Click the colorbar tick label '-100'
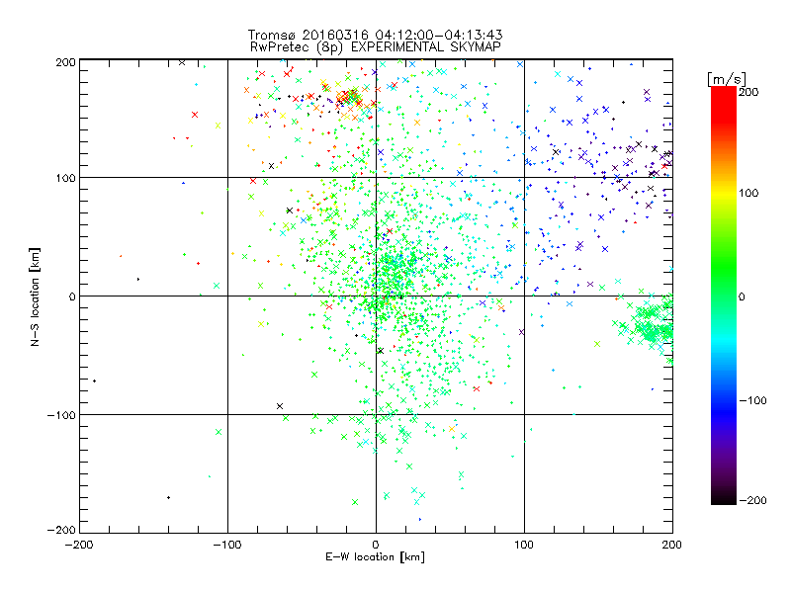The image size is (791, 593). pos(752,401)
